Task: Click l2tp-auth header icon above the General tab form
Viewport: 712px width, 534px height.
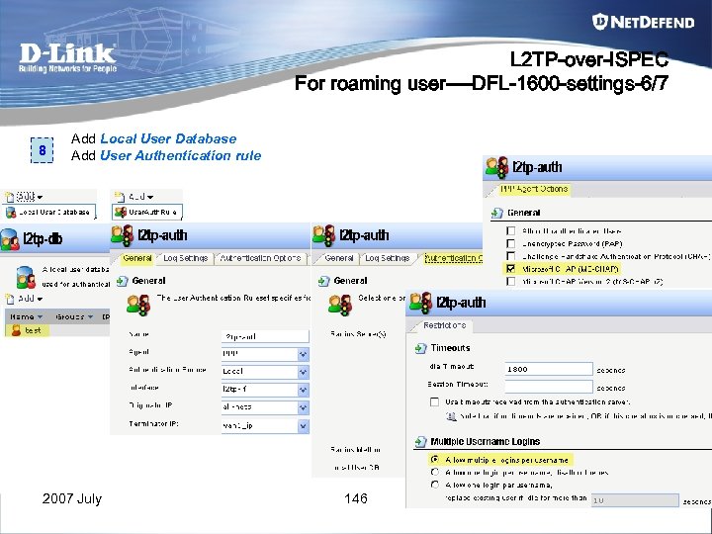Action: (x=123, y=235)
